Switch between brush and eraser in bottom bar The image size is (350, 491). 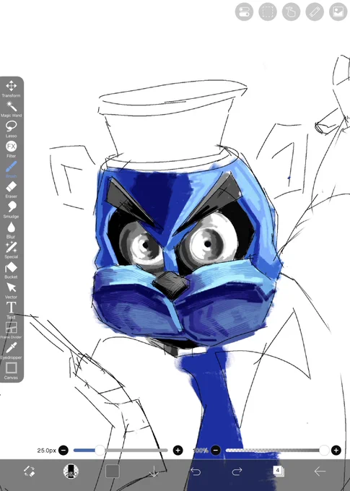point(30,472)
